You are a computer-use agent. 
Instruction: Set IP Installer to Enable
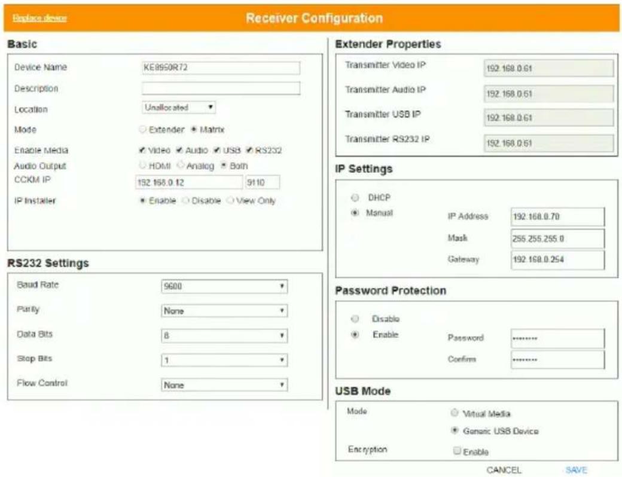tap(142, 201)
